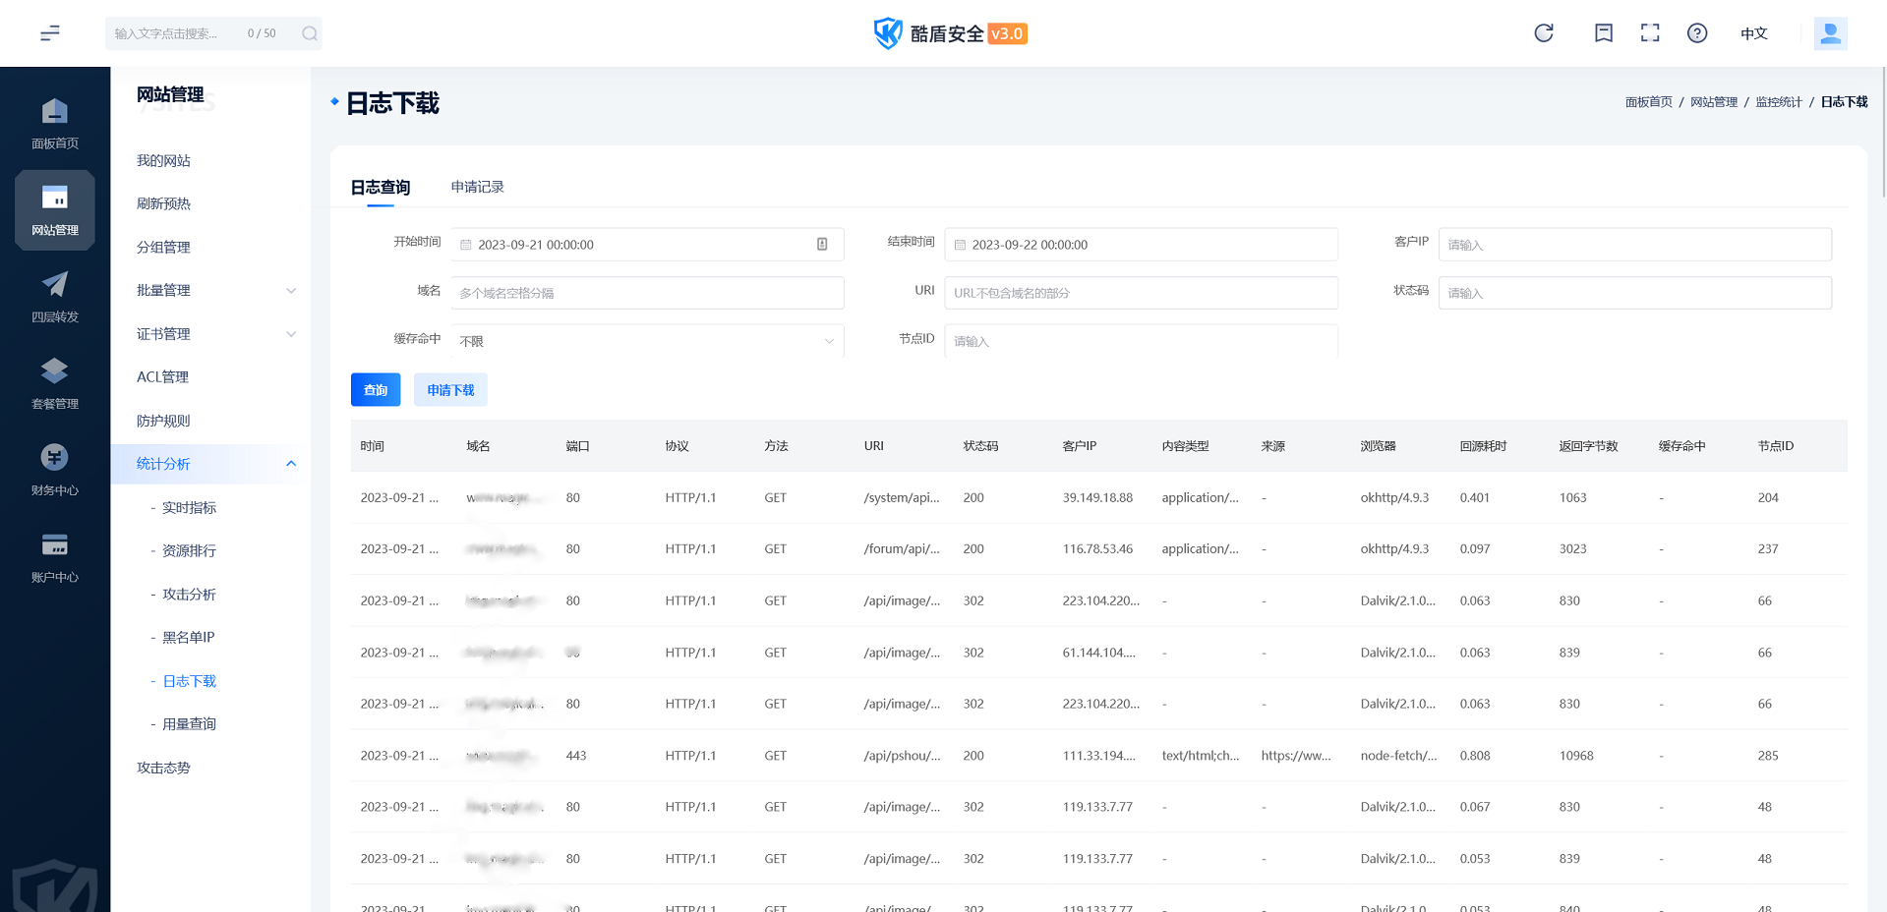Open the 缓存命中 dropdown
Viewport: 1887px width, 912px height.
click(x=647, y=341)
